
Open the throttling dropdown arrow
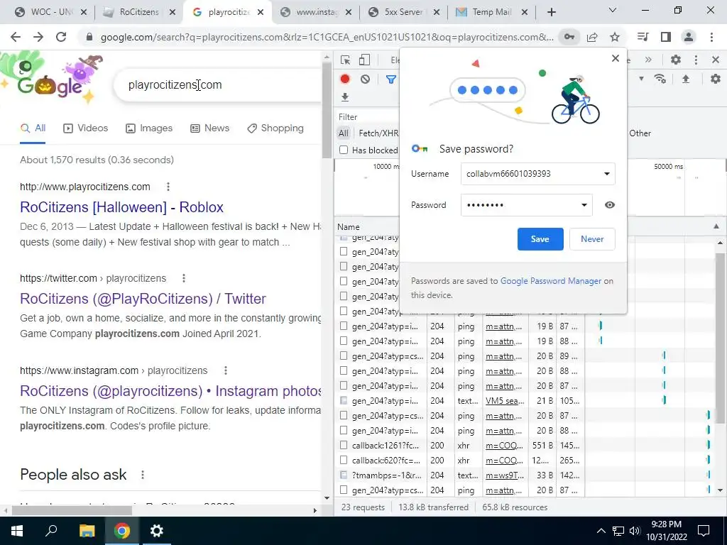pyautogui.click(x=641, y=79)
